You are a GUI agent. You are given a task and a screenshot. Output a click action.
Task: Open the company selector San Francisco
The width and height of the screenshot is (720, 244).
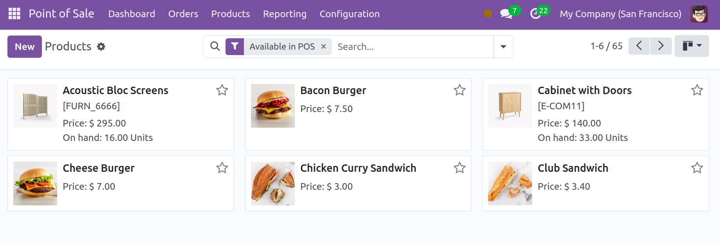point(620,14)
